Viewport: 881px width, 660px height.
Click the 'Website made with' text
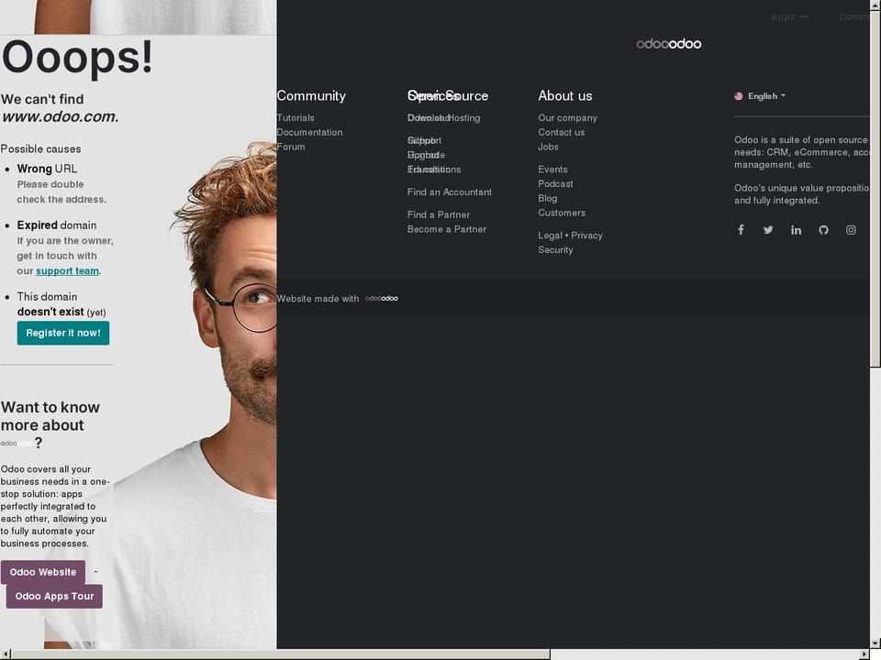318,299
